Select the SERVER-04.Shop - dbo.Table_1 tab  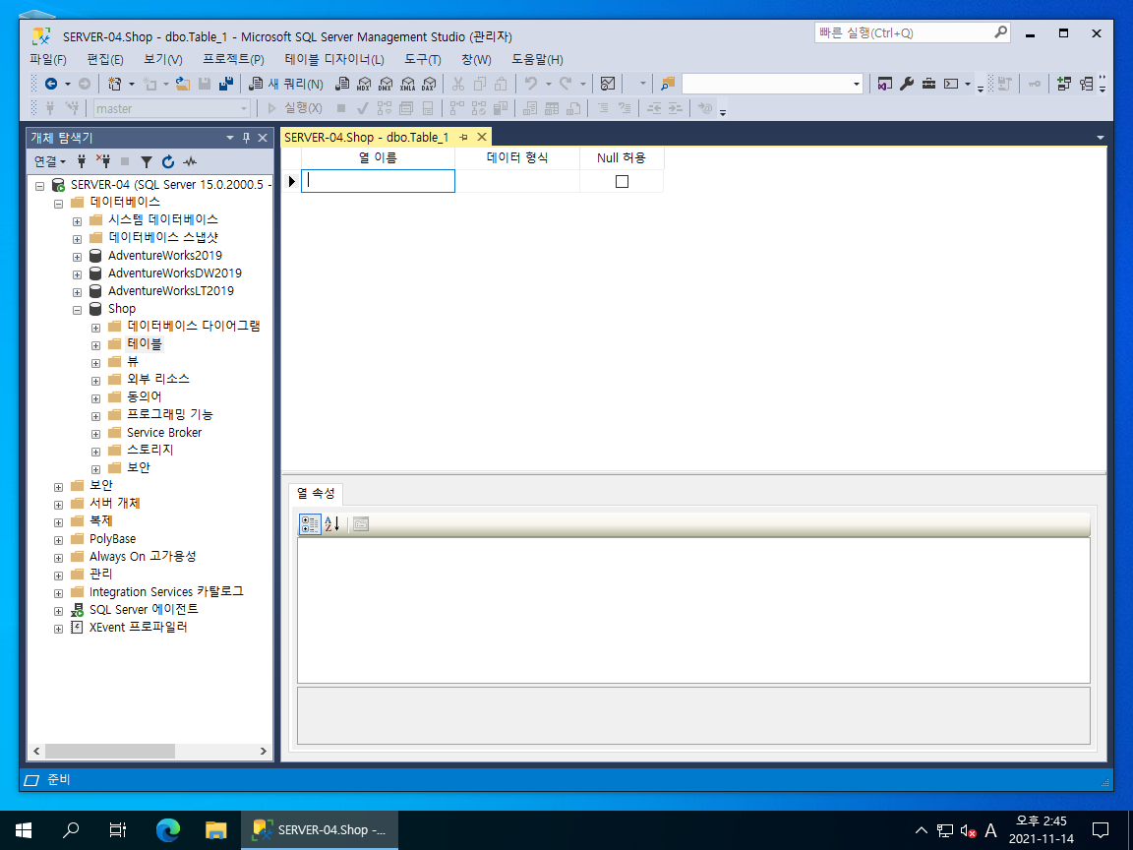[x=366, y=138]
